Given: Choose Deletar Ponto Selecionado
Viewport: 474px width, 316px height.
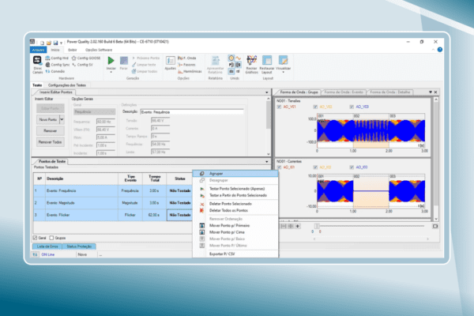Looking at the screenshot, I should (235, 204).
